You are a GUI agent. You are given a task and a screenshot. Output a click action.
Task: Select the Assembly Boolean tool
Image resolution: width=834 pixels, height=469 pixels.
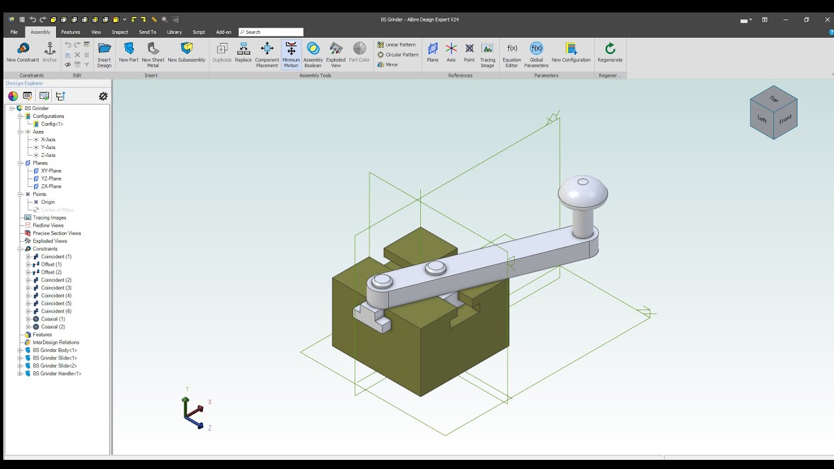tap(313, 55)
